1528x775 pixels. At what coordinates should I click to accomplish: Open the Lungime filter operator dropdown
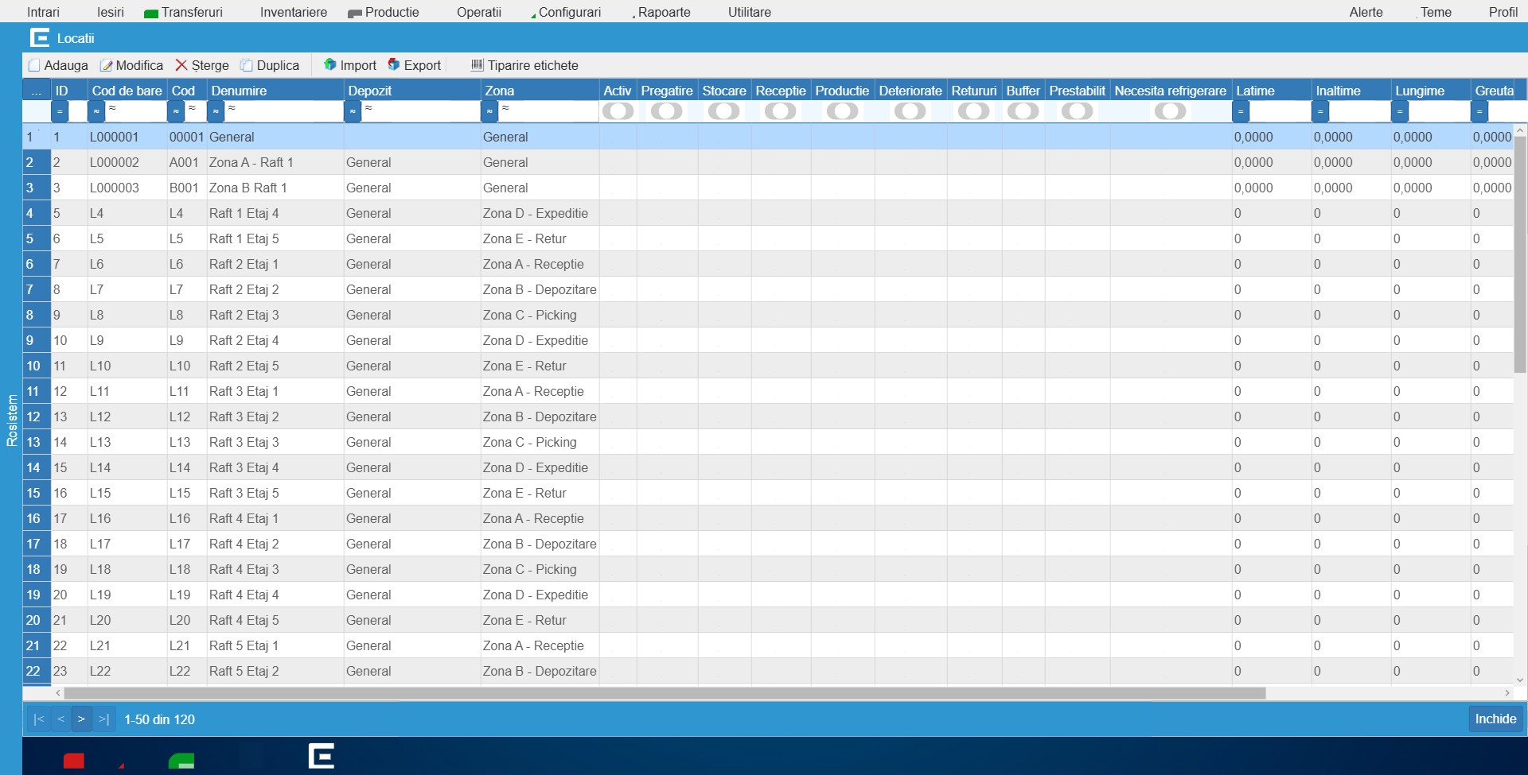pos(1400,111)
